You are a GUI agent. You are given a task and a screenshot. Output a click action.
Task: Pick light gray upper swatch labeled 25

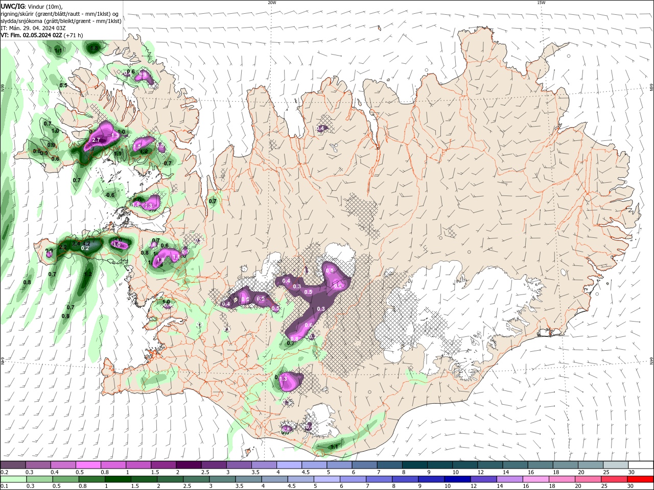[x=616, y=465]
